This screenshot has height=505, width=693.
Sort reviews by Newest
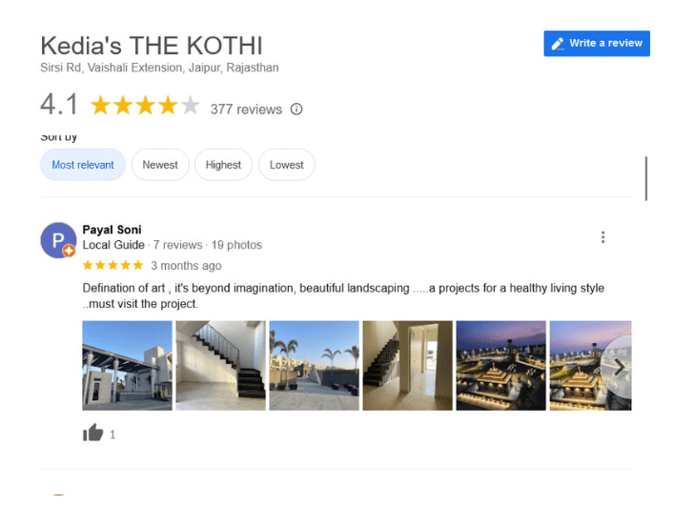160,165
